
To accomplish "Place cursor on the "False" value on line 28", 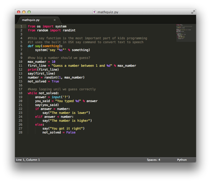I will pos(71,132).
